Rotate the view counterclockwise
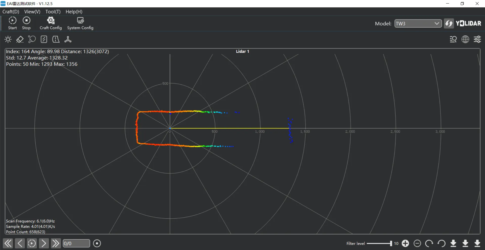Viewport: 485px width, 250px height. click(x=441, y=243)
